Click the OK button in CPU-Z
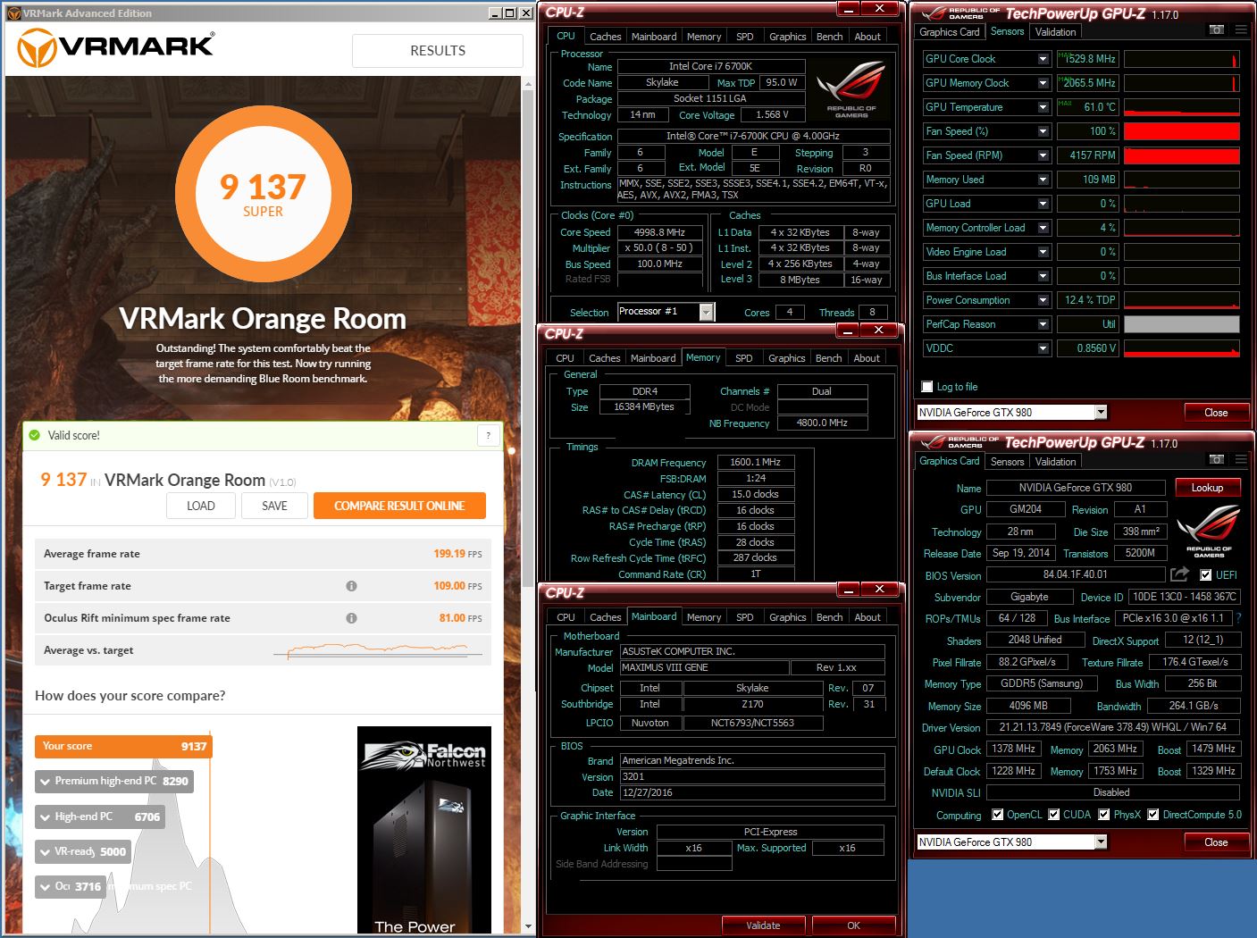Image resolution: width=1257 pixels, height=938 pixels. [x=853, y=925]
